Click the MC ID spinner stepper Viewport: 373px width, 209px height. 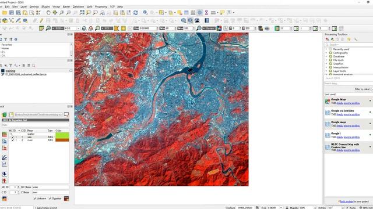18,187
